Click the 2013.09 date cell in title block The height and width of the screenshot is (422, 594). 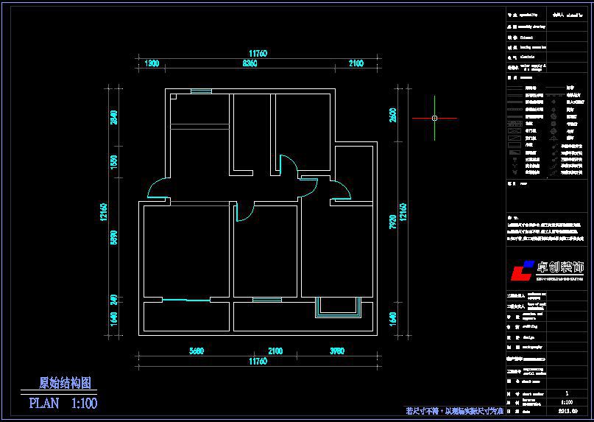pyautogui.click(x=567, y=411)
